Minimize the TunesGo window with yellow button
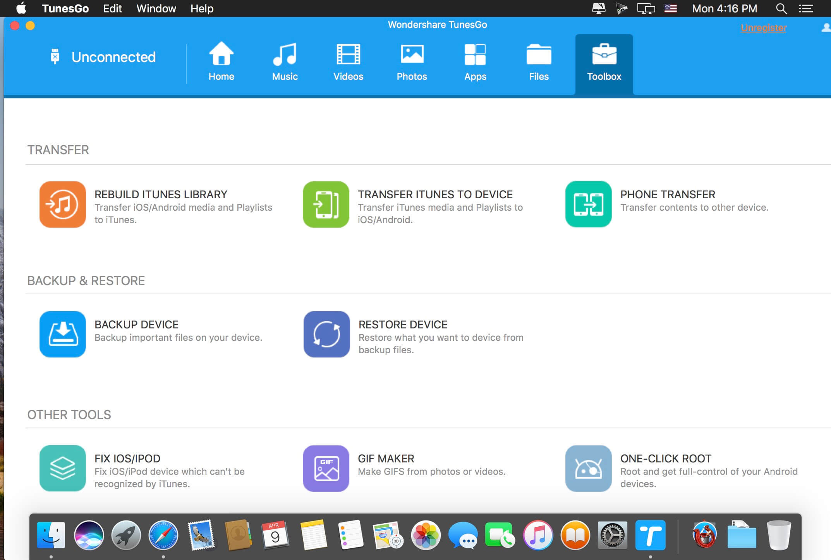 [x=30, y=26]
